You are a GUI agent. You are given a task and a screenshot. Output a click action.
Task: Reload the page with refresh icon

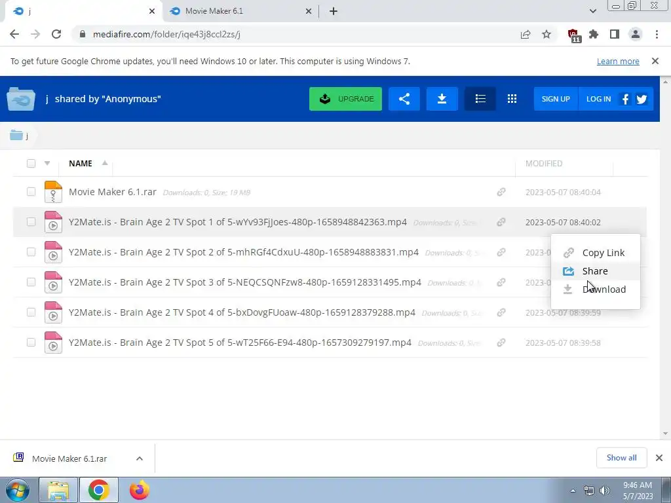click(56, 34)
